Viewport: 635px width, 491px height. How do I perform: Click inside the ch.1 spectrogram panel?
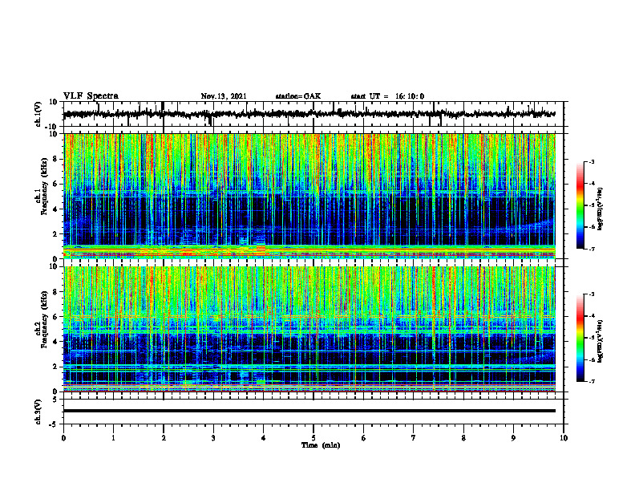pos(309,196)
